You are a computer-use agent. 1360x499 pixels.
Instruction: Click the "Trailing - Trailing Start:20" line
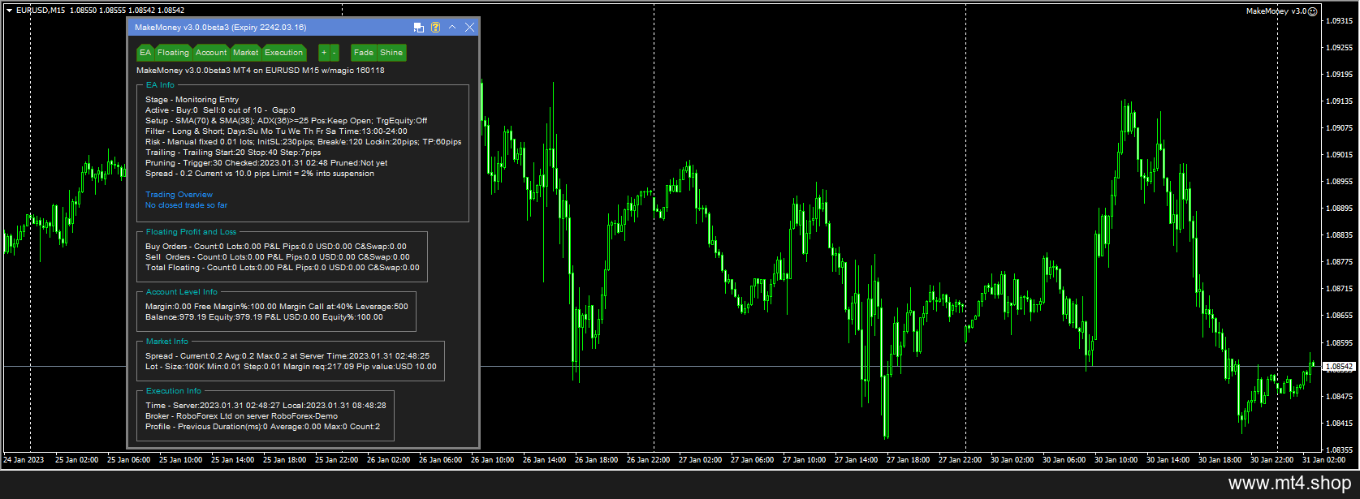coord(233,153)
